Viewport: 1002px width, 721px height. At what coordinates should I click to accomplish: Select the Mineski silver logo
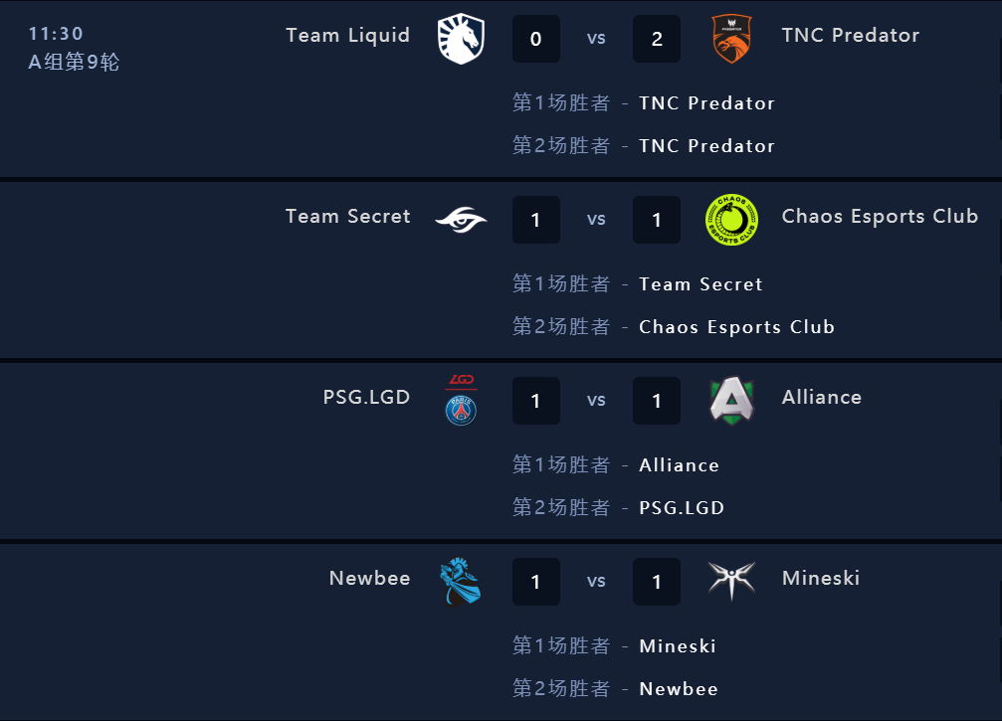click(732, 582)
